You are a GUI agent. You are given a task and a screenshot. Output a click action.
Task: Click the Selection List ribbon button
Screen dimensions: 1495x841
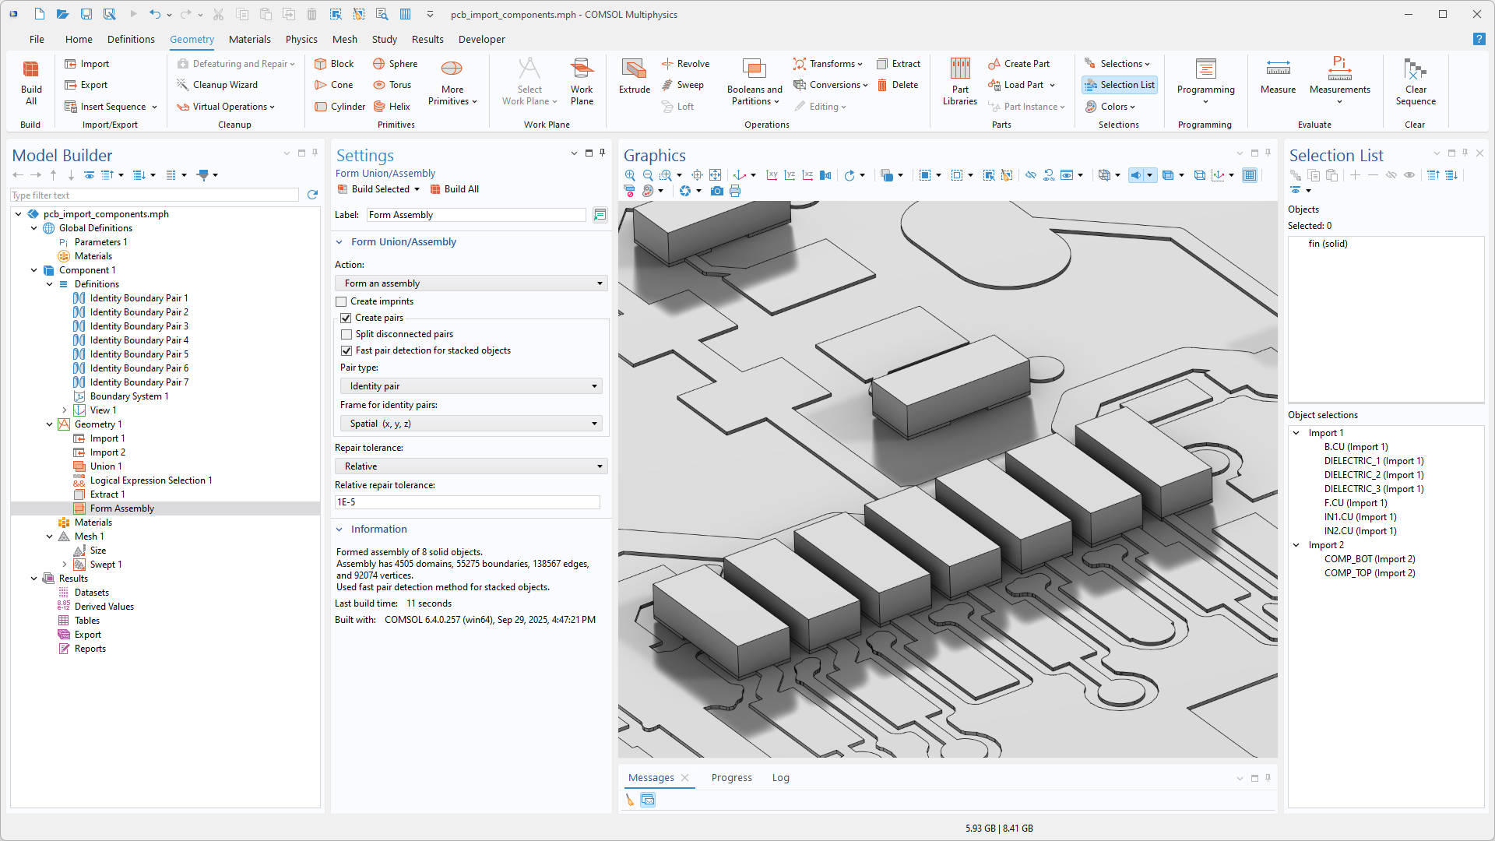(x=1119, y=85)
